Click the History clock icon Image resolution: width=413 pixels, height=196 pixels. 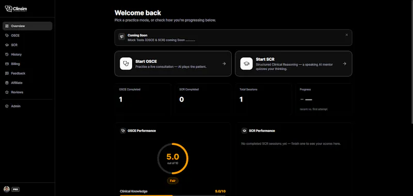(x=7, y=55)
